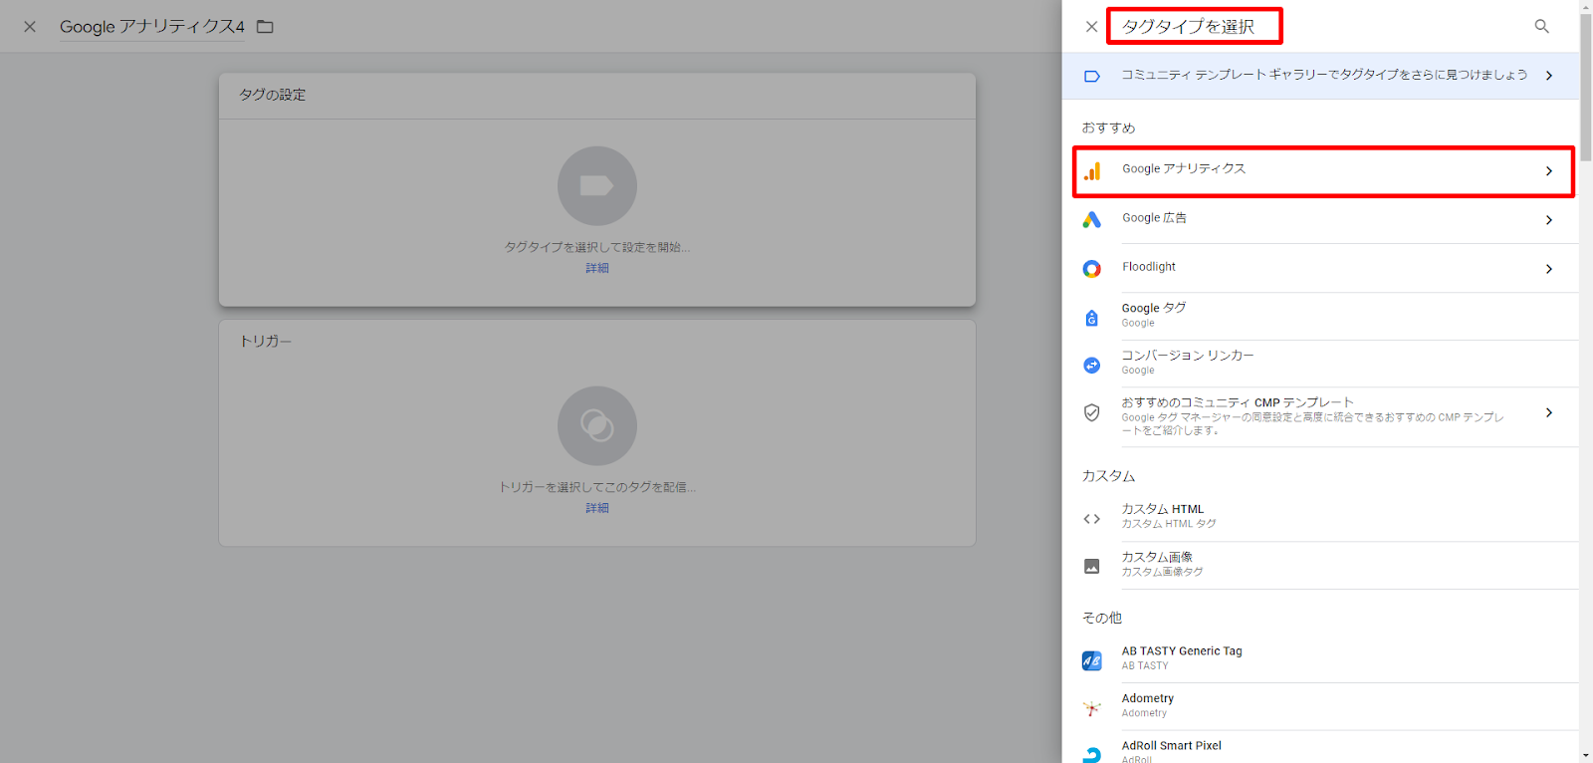The height and width of the screenshot is (763, 1593).
Task: Open community template gallery chevron
Action: pos(1549,76)
